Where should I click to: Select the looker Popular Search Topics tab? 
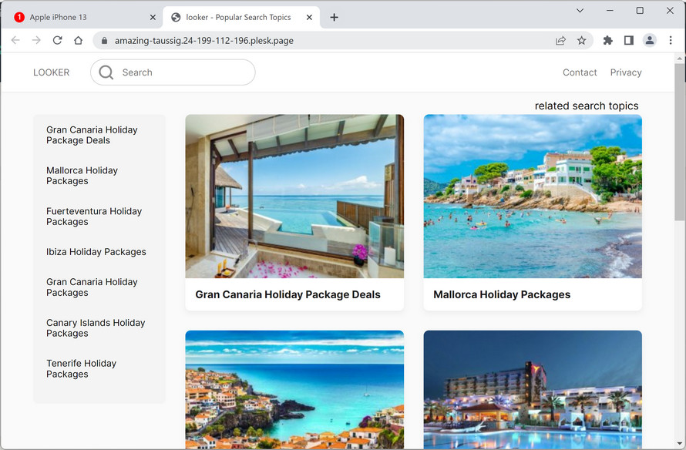point(240,18)
